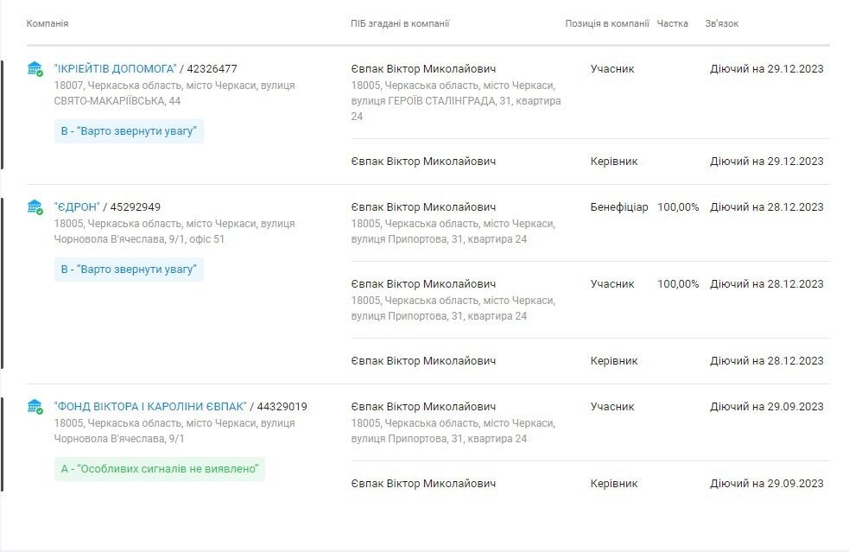Click "Діючий на 29.09.2023" in the ФОНД Керівник row
The image size is (849, 552).
767,483
